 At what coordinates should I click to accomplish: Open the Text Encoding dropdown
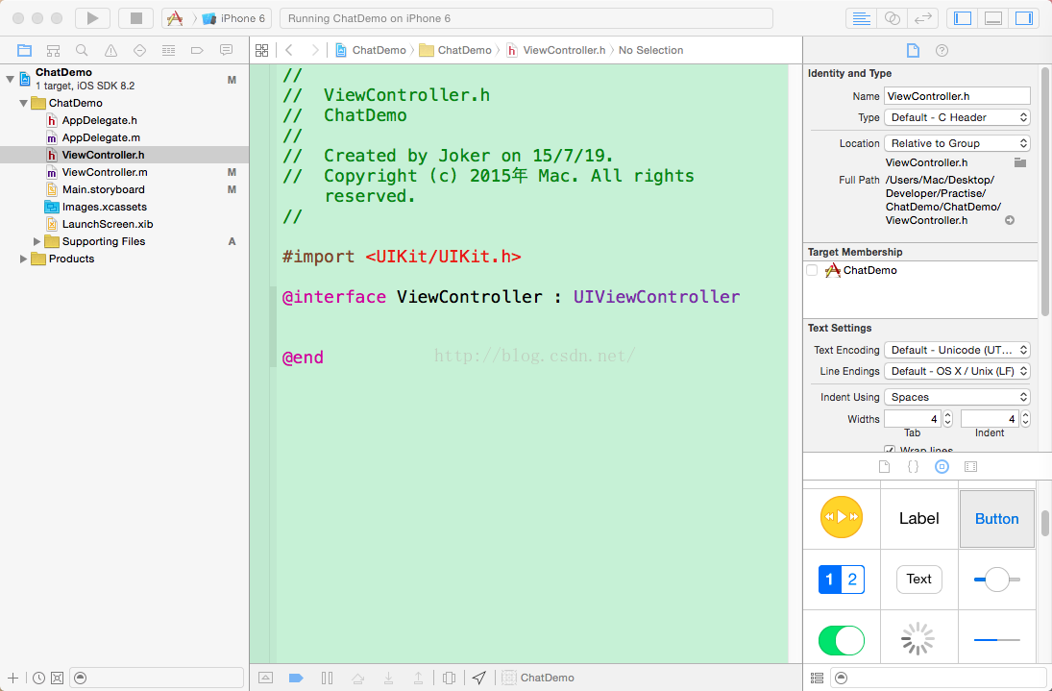957,350
